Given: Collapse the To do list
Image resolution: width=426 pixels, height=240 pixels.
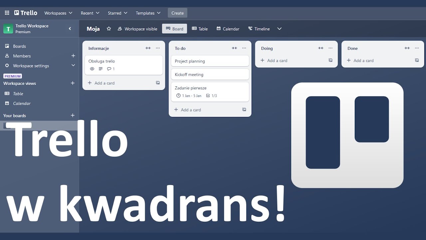Looking at the screenshot, I should (234, 48).
